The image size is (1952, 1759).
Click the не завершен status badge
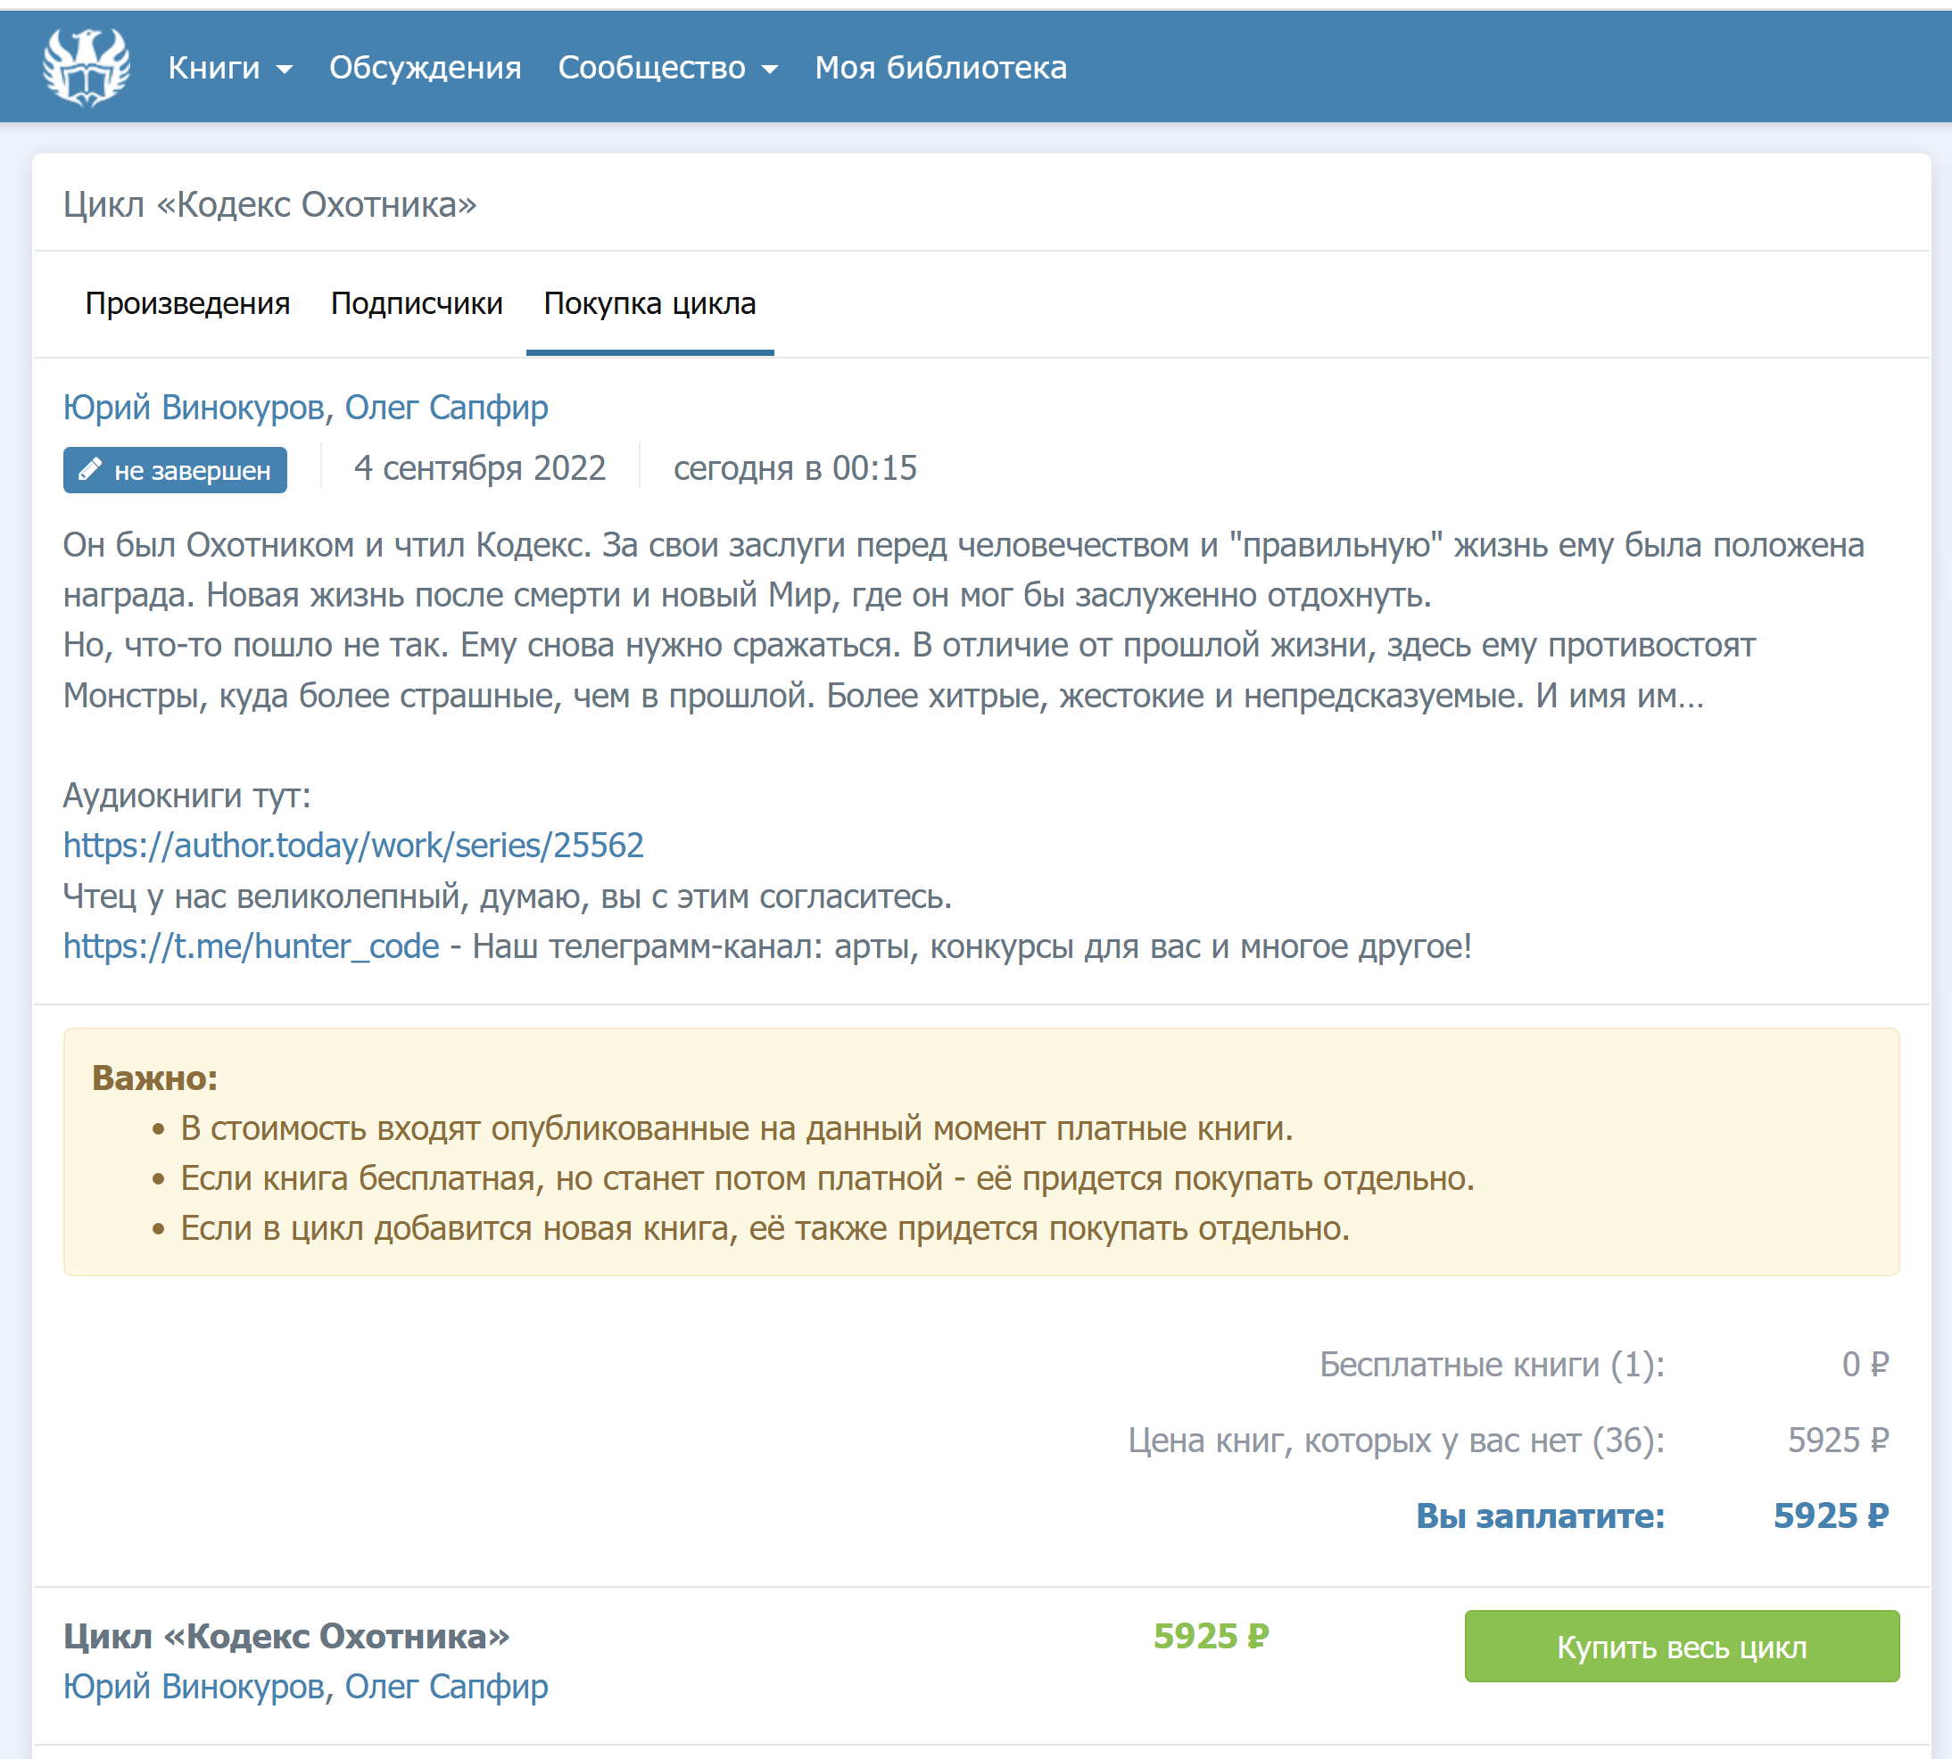[176, 470]
